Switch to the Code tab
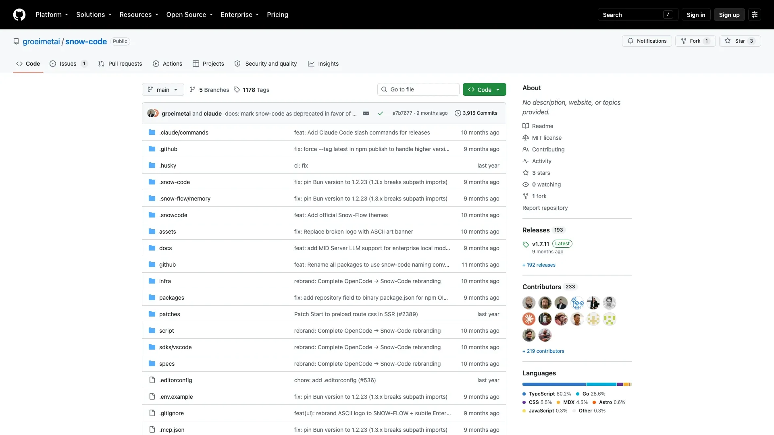The height and width of the screenshot is (435, 774). tap(28, 64)
